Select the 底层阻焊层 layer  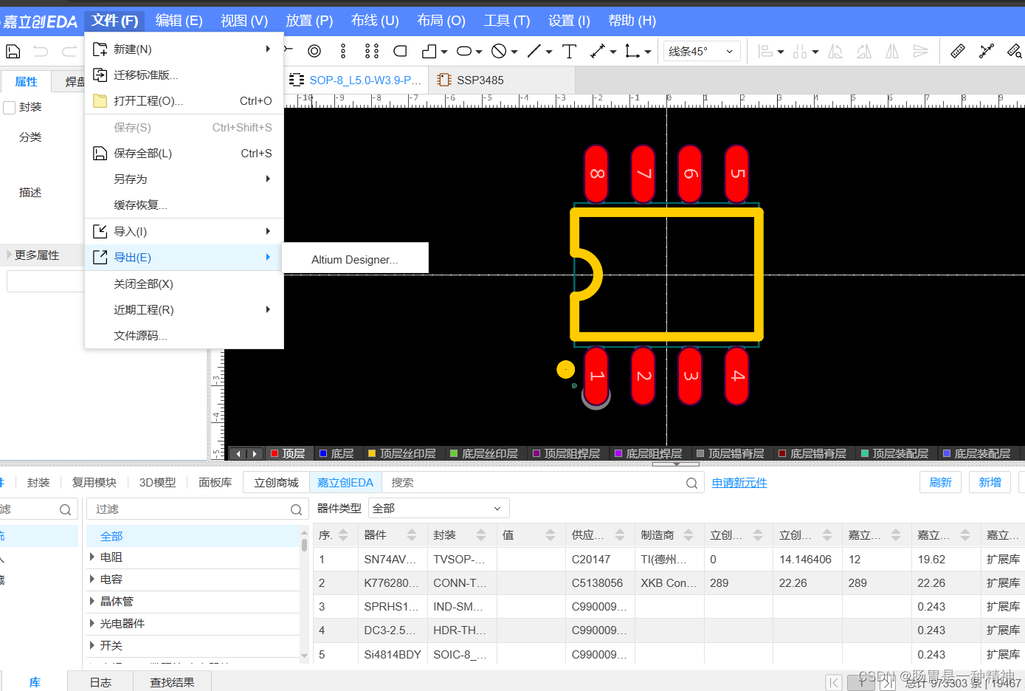pos(649,453)
